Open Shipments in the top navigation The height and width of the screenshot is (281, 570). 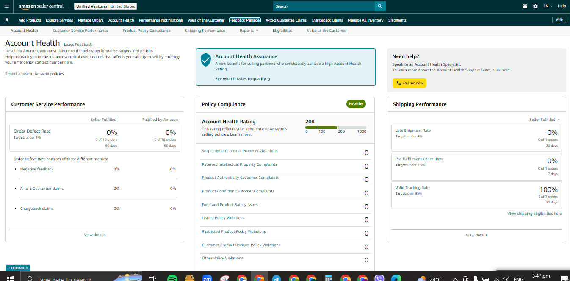tap(397, 20)
